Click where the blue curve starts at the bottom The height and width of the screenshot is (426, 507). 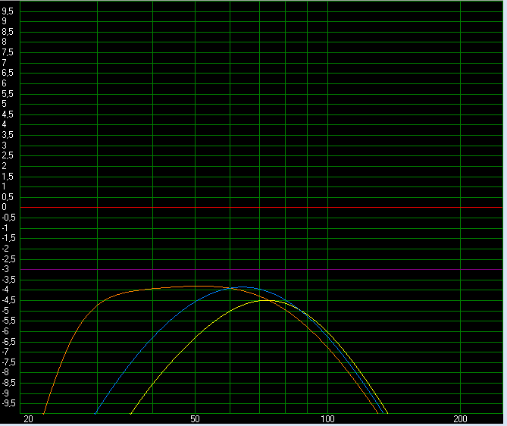pos(95,413)
